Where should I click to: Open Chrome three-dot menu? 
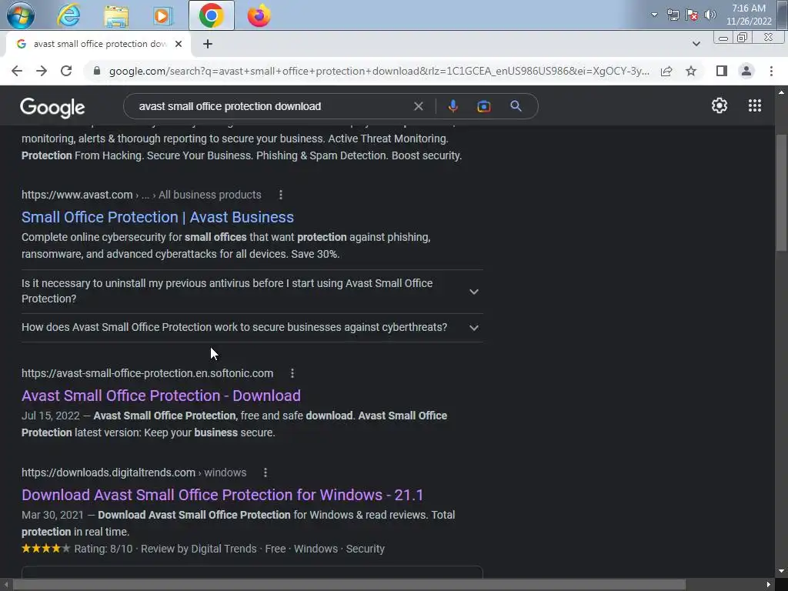[x=771, y=71]
